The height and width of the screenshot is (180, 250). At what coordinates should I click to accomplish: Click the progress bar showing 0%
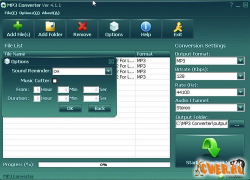[x=104, y=164]
